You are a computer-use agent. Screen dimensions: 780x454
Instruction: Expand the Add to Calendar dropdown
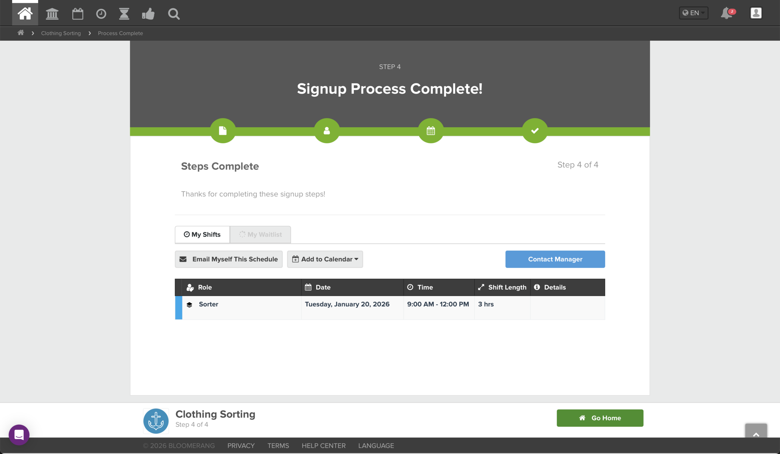(x=325, y=259)
